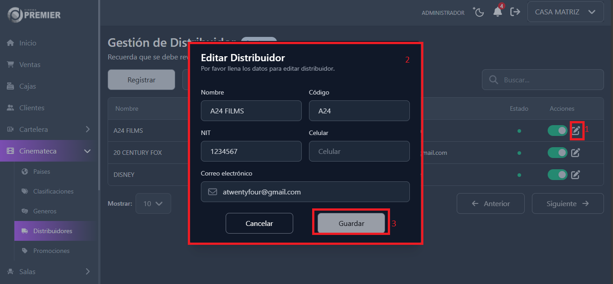Screen dimensions: 613x284
Task: Switch off the DISNEY status toggle
Action: tap(557, 175)
